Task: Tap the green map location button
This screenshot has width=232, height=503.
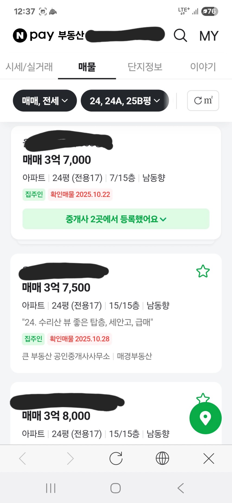Action: click(205, 418)
